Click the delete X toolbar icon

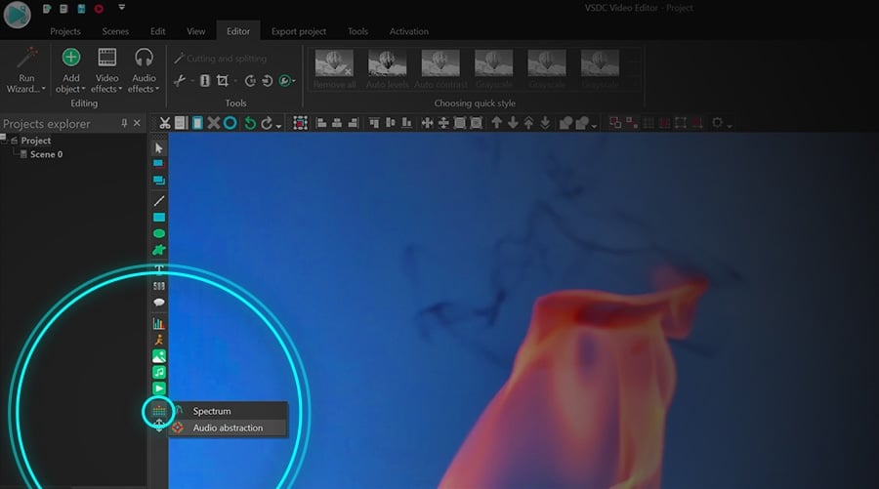(x=214, y=123)
